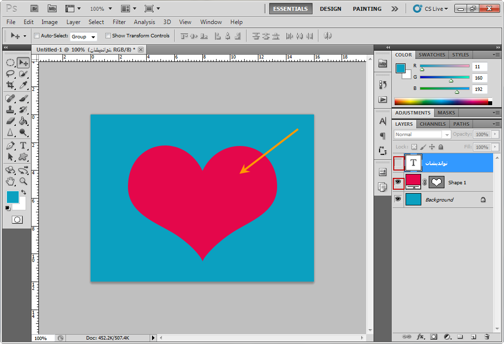Open the Filter menu
Viewport: 504px width, 344px height.
click(x=119, y=22)
